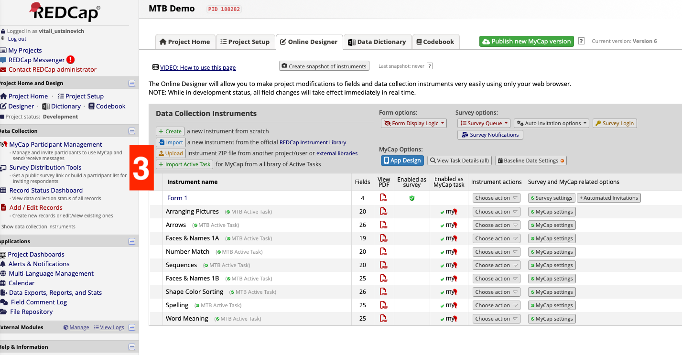Image resolution: width=682 pixels, height=355 pixels.
Task: Open Survey Notifications
Action: [x=490, y=135]
